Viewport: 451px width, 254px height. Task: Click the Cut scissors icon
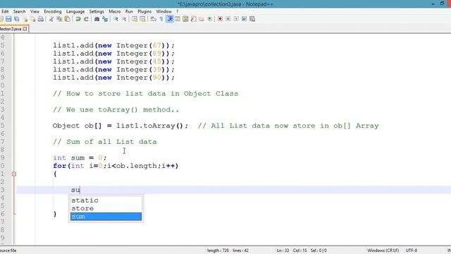click(51, 19)
